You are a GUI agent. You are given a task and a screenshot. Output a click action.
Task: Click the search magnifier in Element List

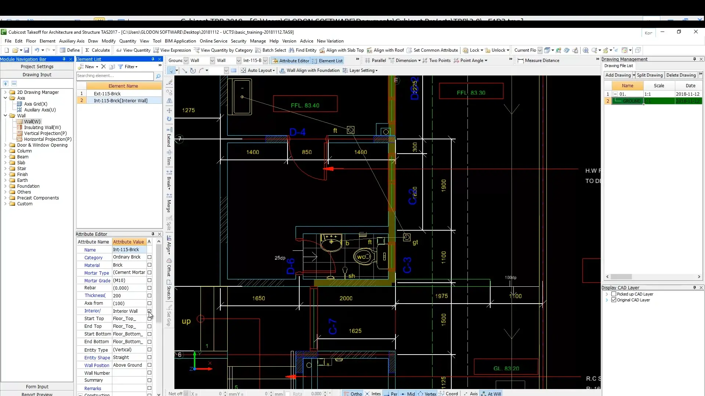tap(158, 76)
